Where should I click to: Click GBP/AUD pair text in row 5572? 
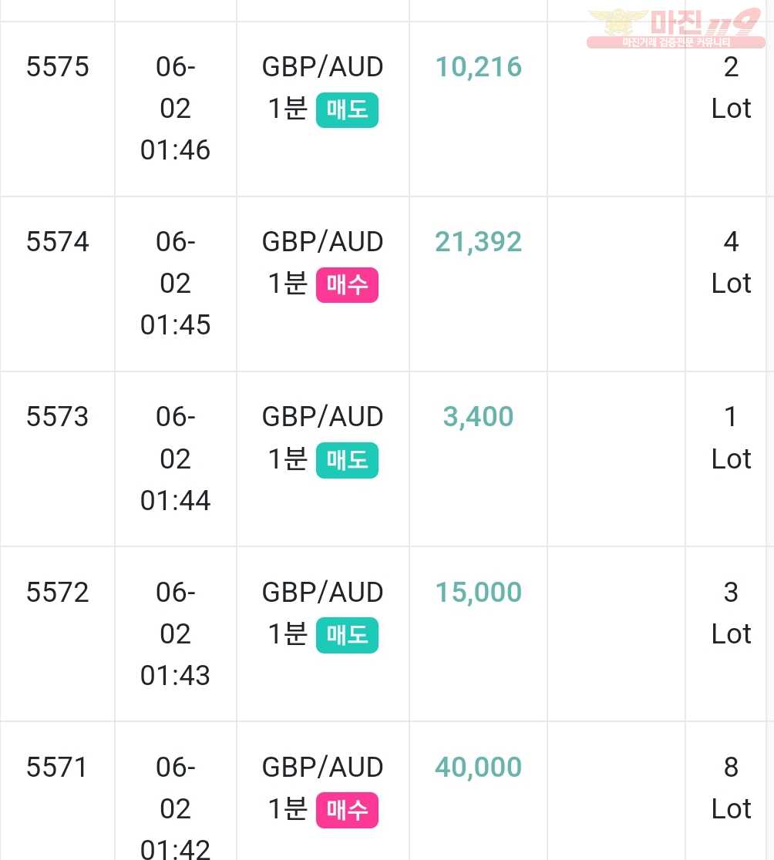click(322, 593)
